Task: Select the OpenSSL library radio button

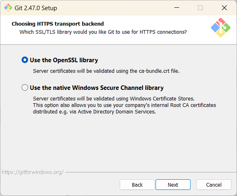Action: coord(25,60)
